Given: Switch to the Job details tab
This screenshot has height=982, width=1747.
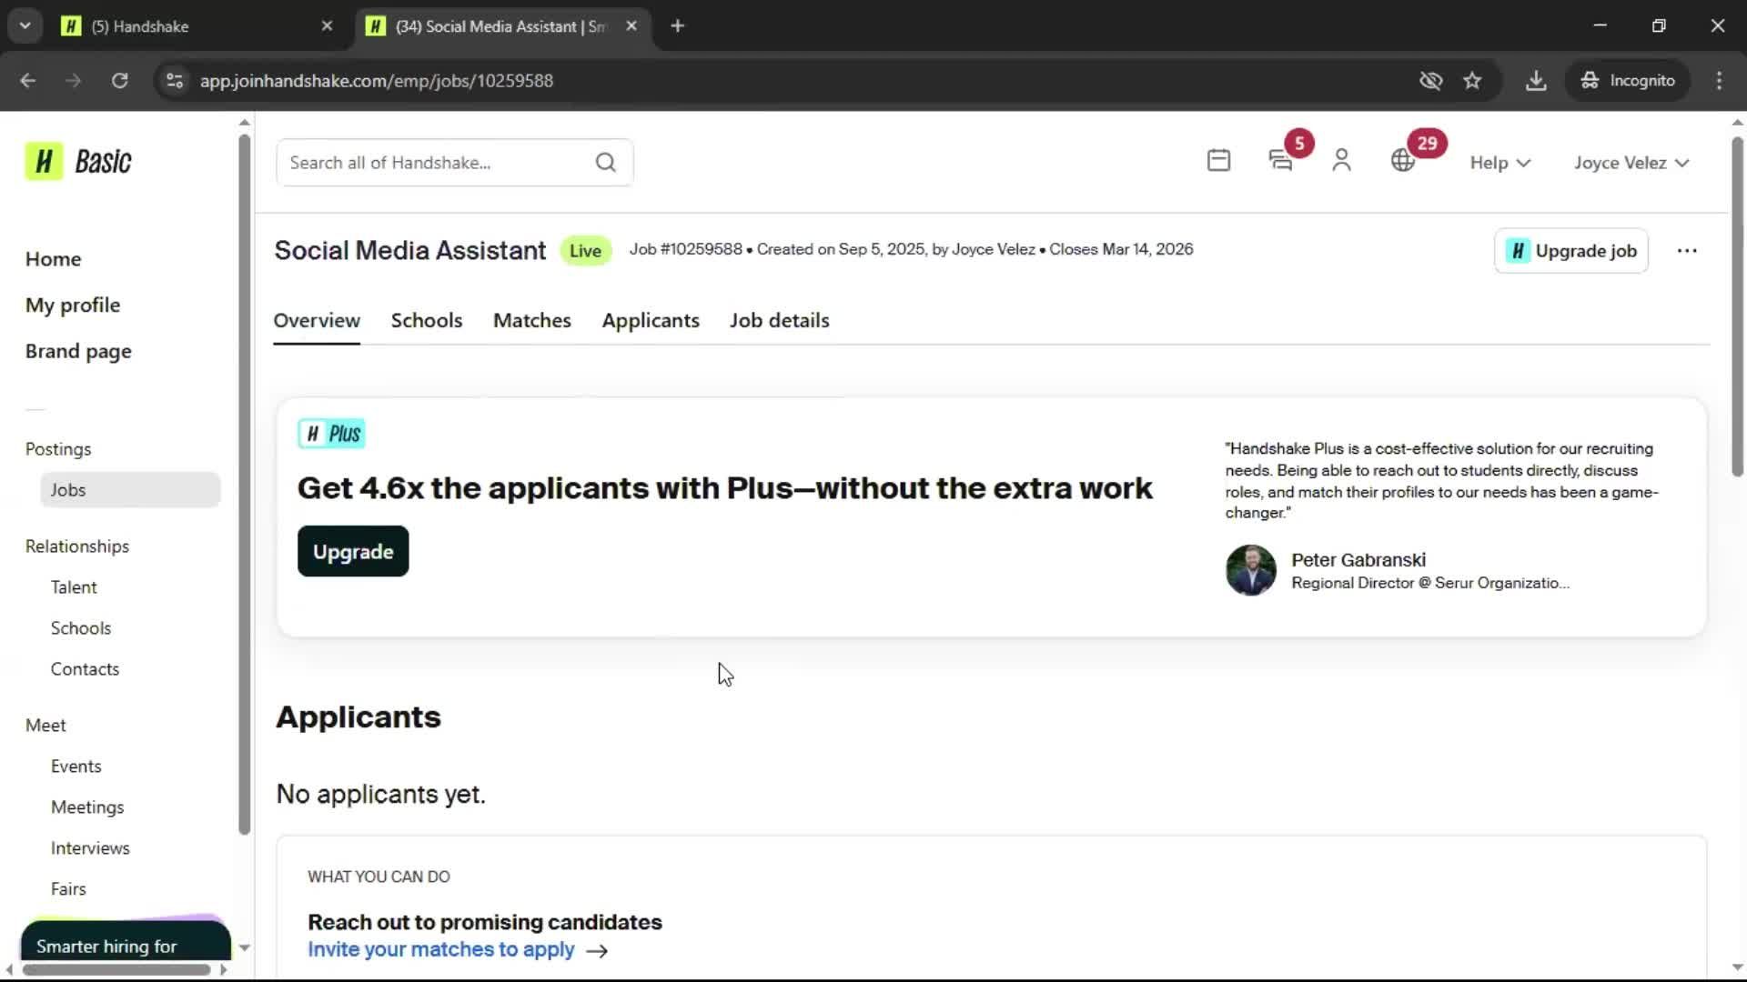Looking at the screenshot, I should (780, 321).
